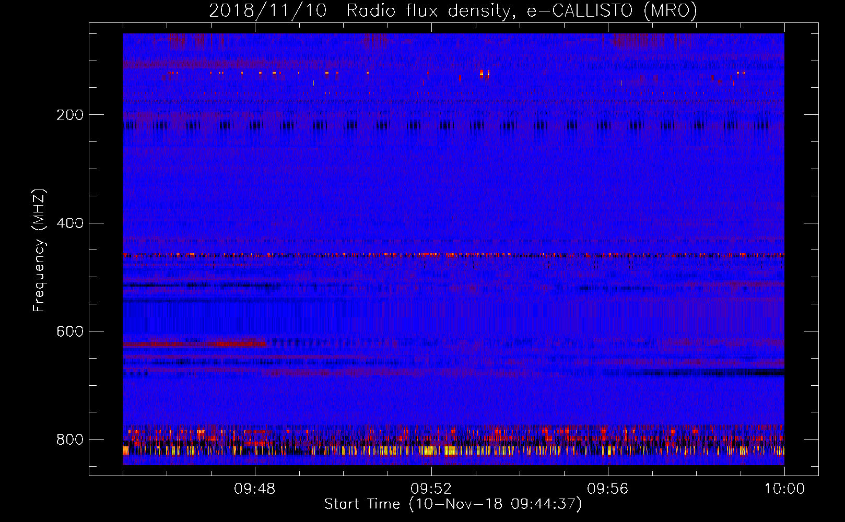
Task: Click the plot title "2018/11/10 Radio flux density, e-CALLISTO (MRO)"
Action: (x=453, y=10)
